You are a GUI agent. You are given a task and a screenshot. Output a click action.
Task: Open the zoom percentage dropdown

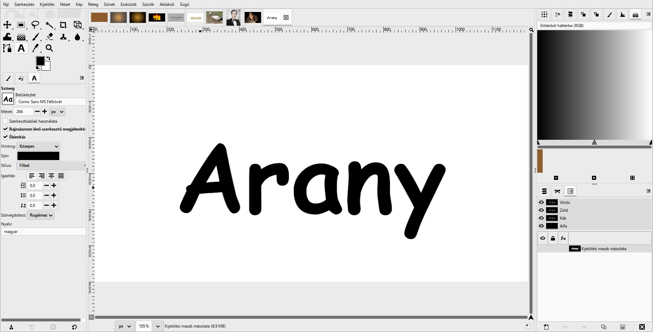coord(158,326)
